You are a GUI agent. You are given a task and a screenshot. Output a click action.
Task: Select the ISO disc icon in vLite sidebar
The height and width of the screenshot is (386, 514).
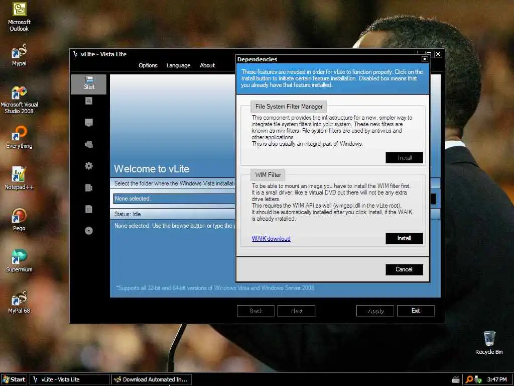coord(88,231)
